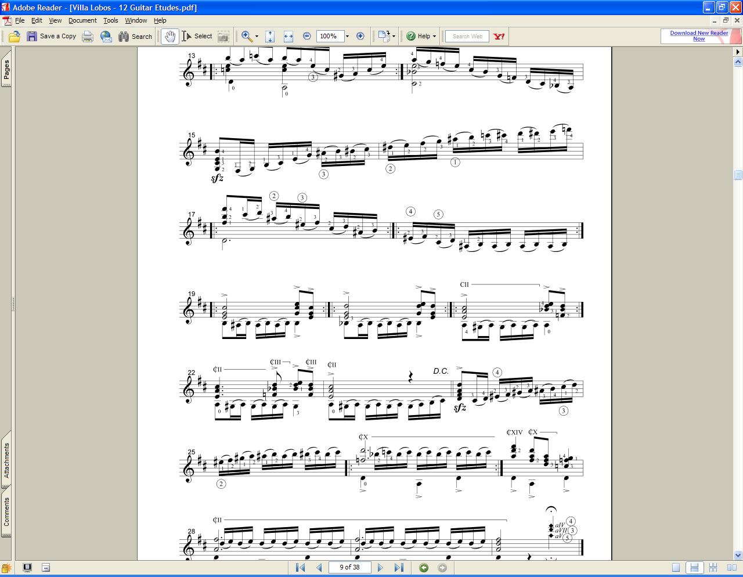Open the Pages side panel tab
743x577 pixels.
pyautogui.click(x=6, y=68)
